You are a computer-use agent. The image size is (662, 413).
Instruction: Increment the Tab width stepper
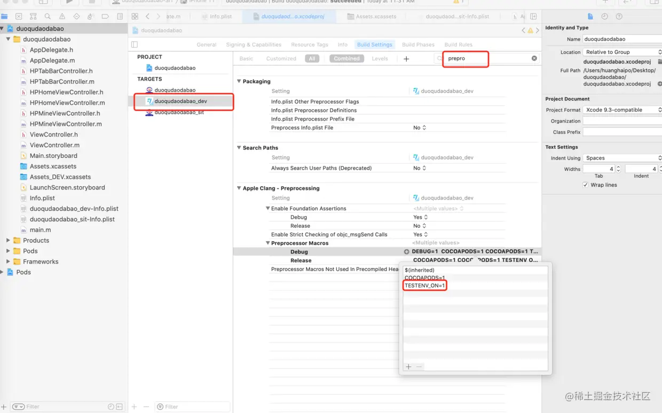[618, 167]
